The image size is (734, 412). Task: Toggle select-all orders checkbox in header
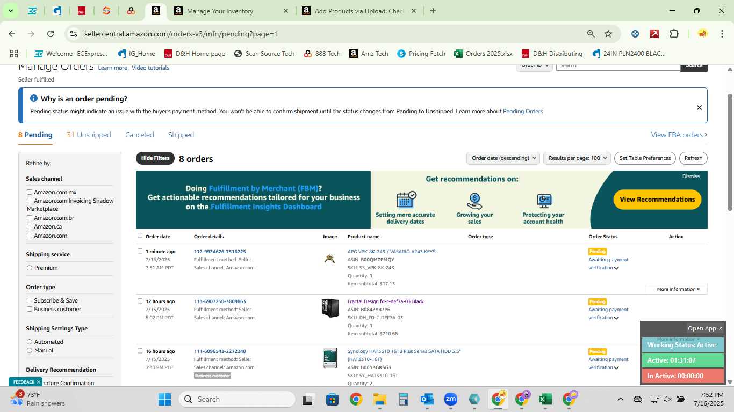pyautogui.click(x=140, y=236)
